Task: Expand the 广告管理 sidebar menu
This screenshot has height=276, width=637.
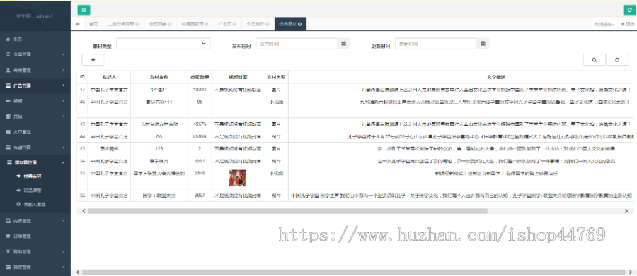Action: (35, 85)
